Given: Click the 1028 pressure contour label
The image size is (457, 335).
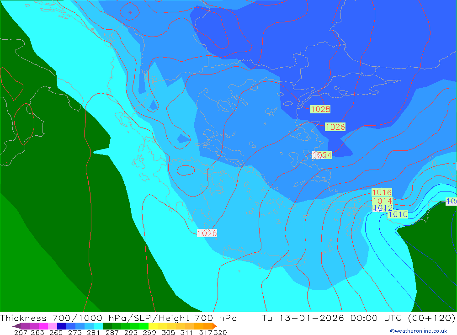Looking at the screenshot, I should click(x=320, y=109).
